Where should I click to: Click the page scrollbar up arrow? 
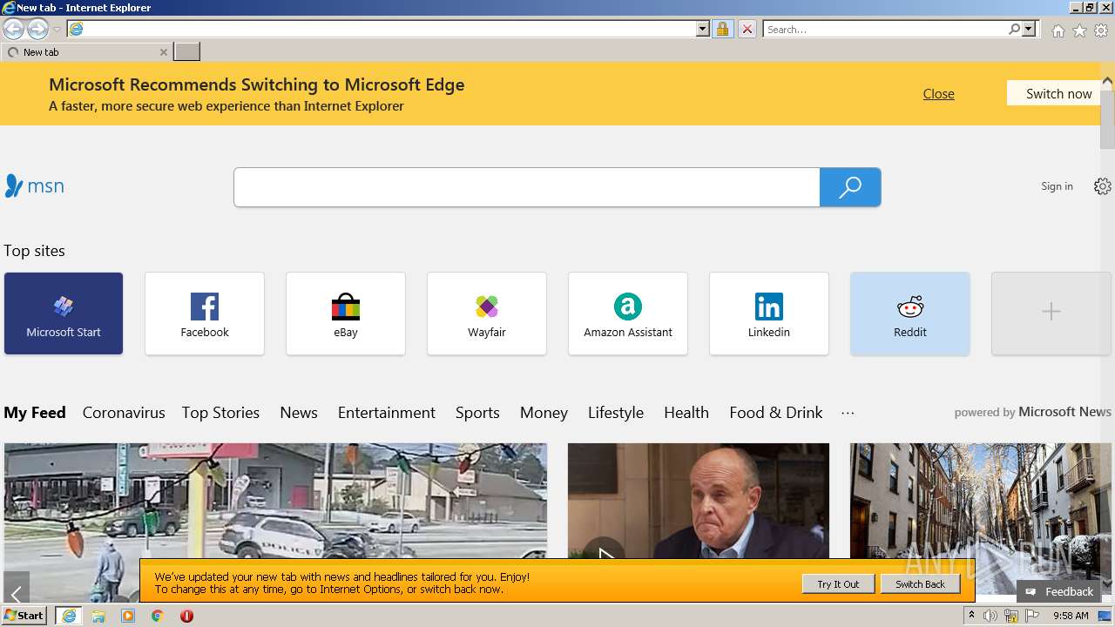point(1107,82)
